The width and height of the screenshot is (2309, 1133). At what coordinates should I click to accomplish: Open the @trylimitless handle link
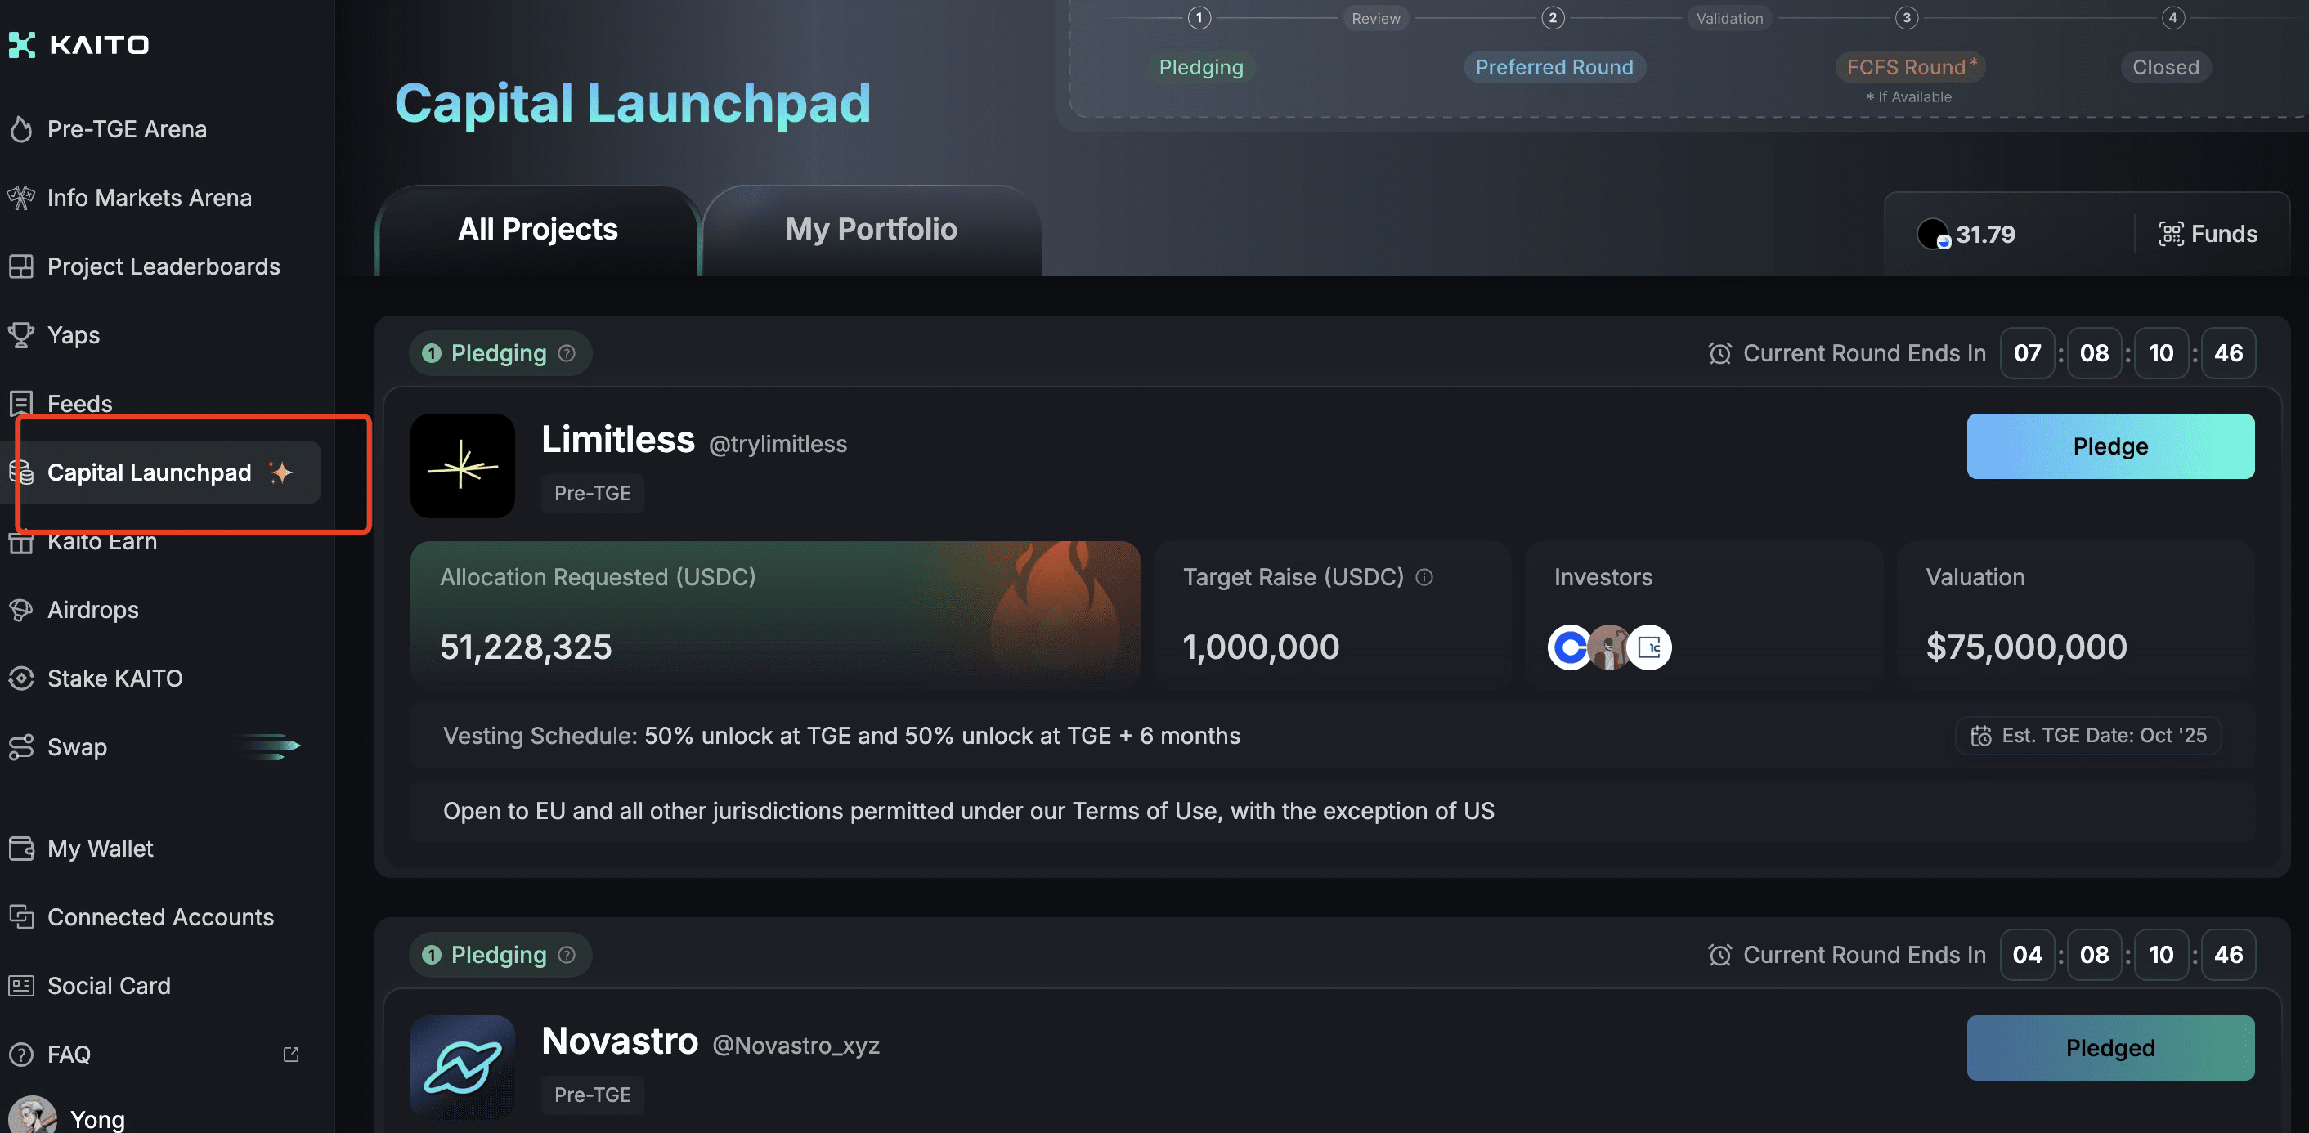(x=777, y=444)
